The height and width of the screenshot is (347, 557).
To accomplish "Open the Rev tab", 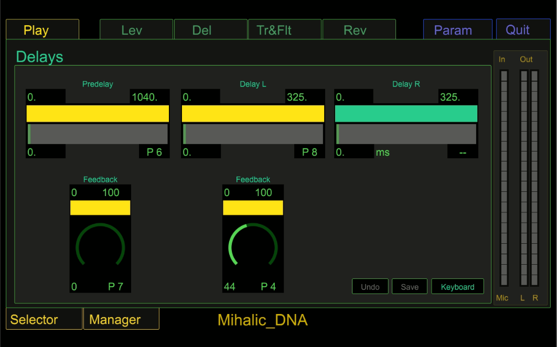I will point(359,29).
